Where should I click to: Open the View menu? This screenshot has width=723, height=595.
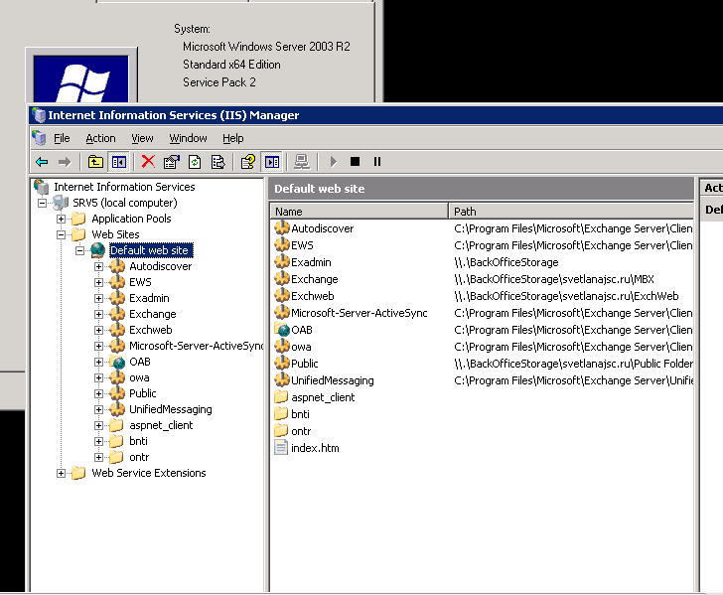[x=142, y=138]
